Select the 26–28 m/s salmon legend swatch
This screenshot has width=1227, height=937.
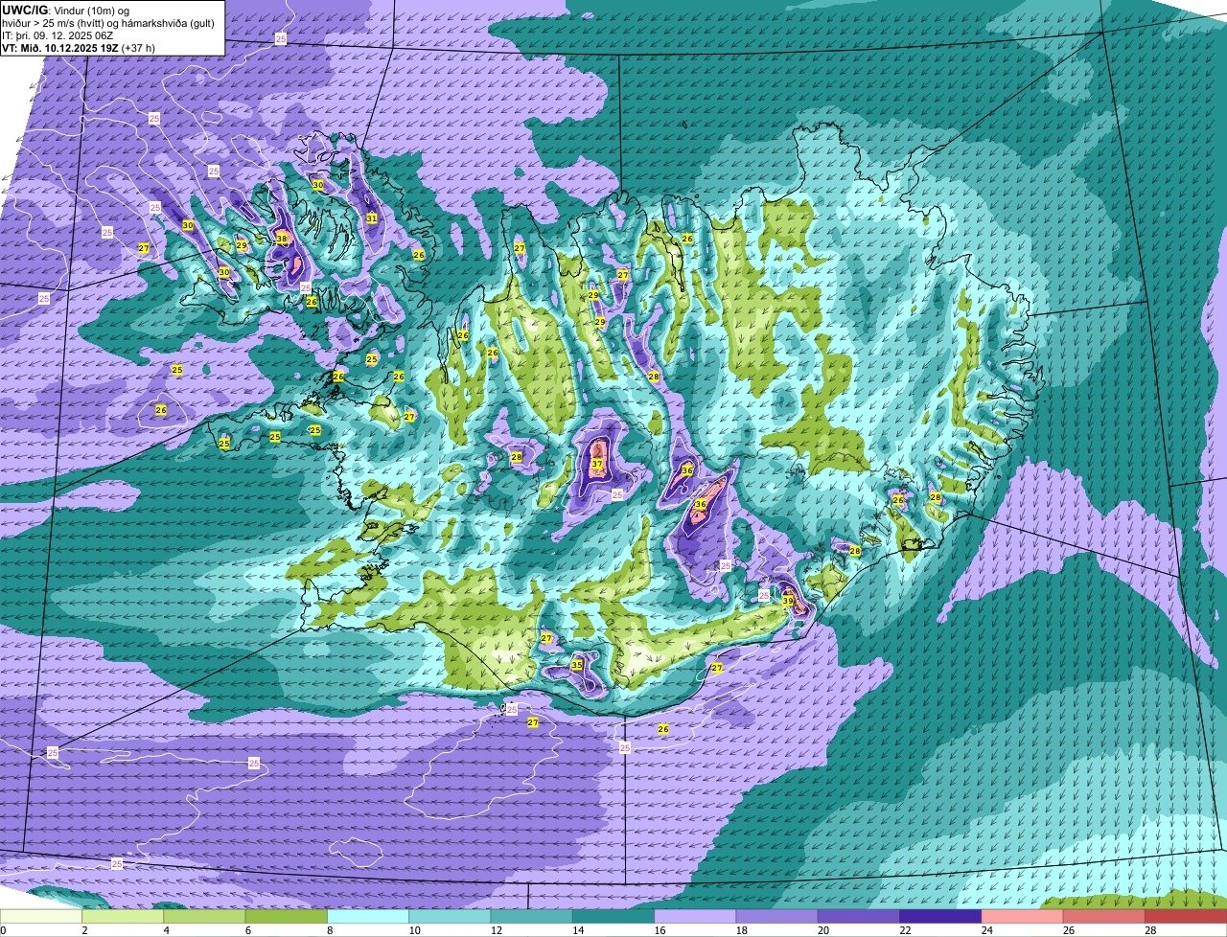1104,917
